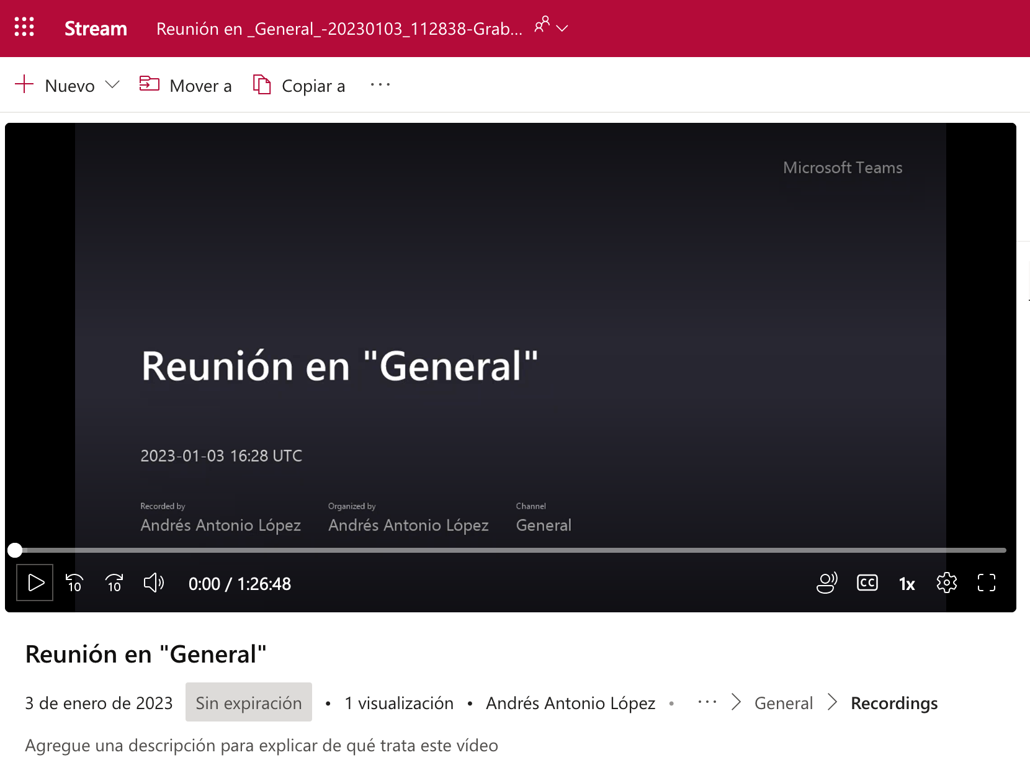The width and height of the screenshot is (1030, 773).
Task: Open video settings gear icon
Action: [946, 583]
